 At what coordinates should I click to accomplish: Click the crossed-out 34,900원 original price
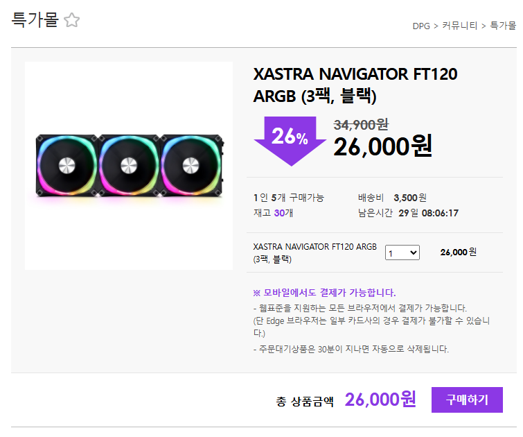361,125
